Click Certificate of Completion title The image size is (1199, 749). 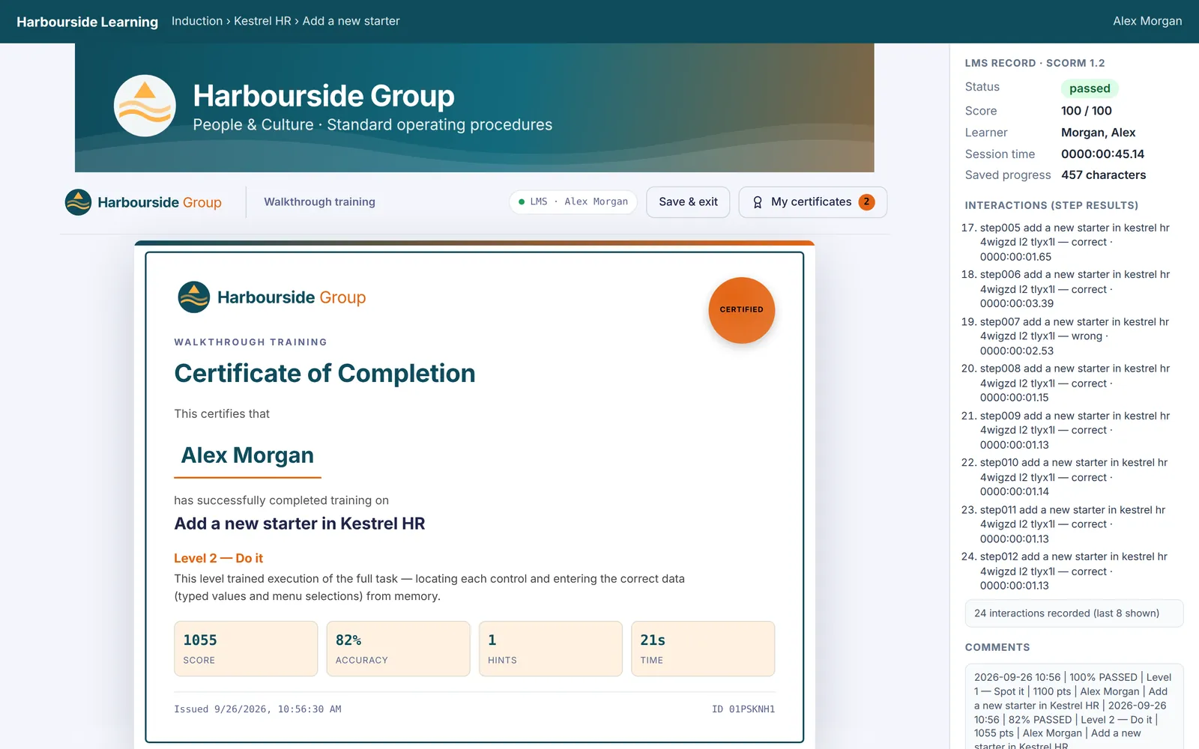324,373
